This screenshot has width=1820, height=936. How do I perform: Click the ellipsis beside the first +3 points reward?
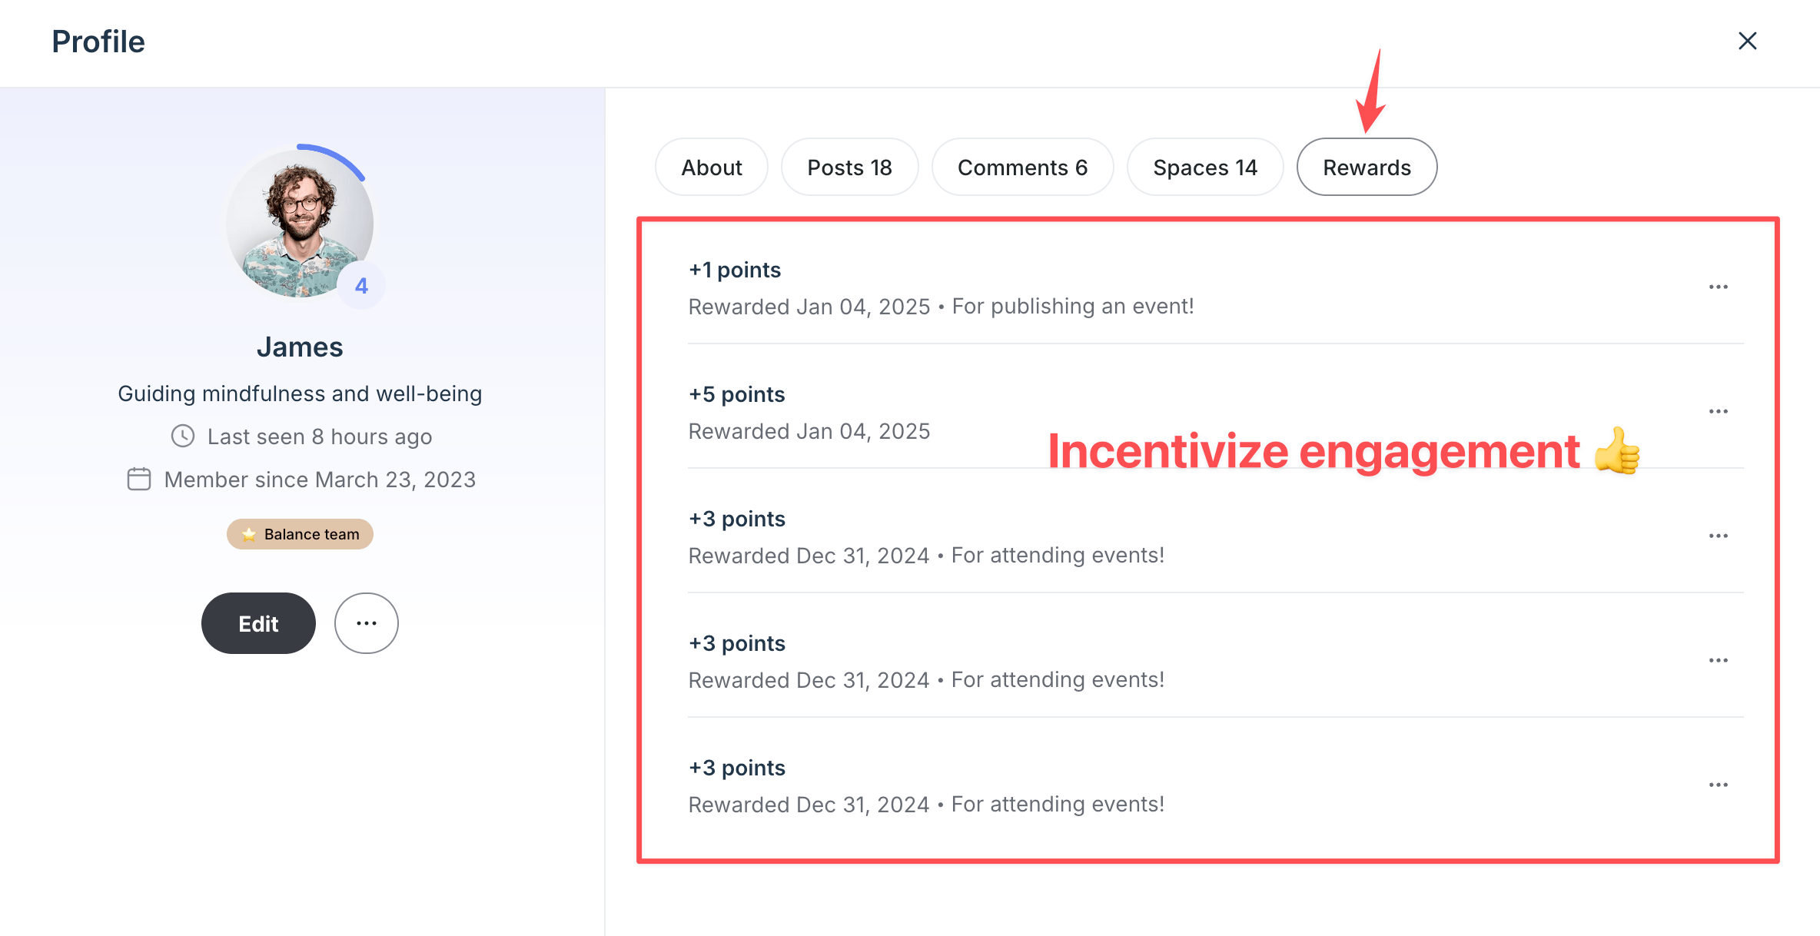(1719, 536)
